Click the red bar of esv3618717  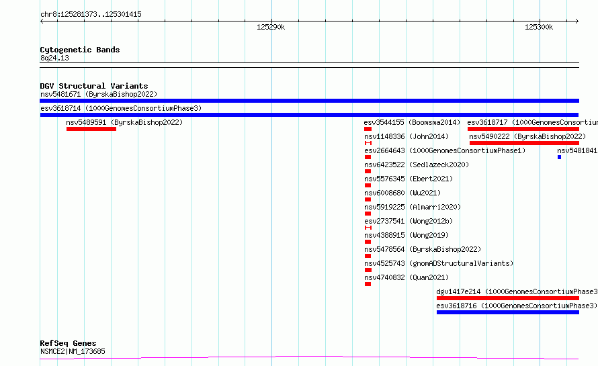coord(523,129)
